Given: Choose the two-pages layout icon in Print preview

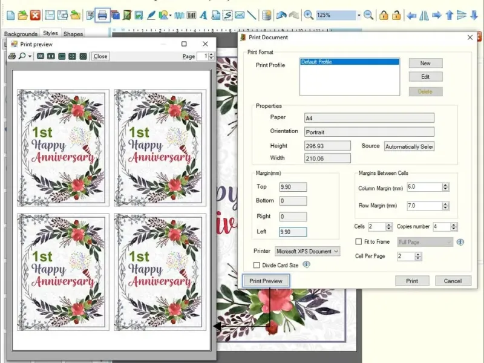Looking at the screenshot, I should [51, 56].
